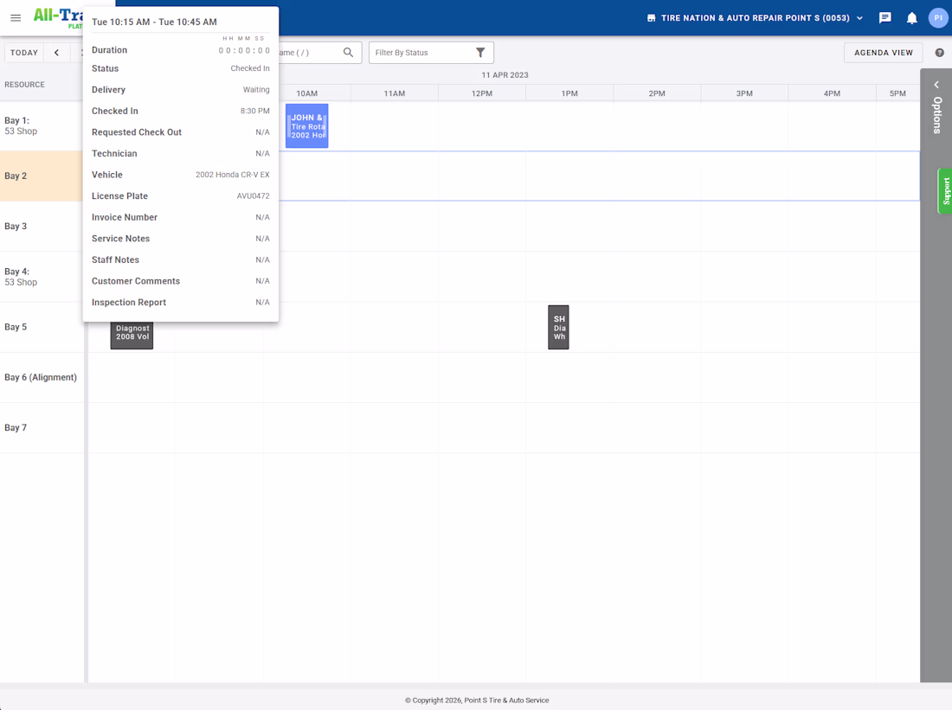Open the JOHN Tire Rotation appointment
The image size is (952, 710).
(x=307, y=125)
